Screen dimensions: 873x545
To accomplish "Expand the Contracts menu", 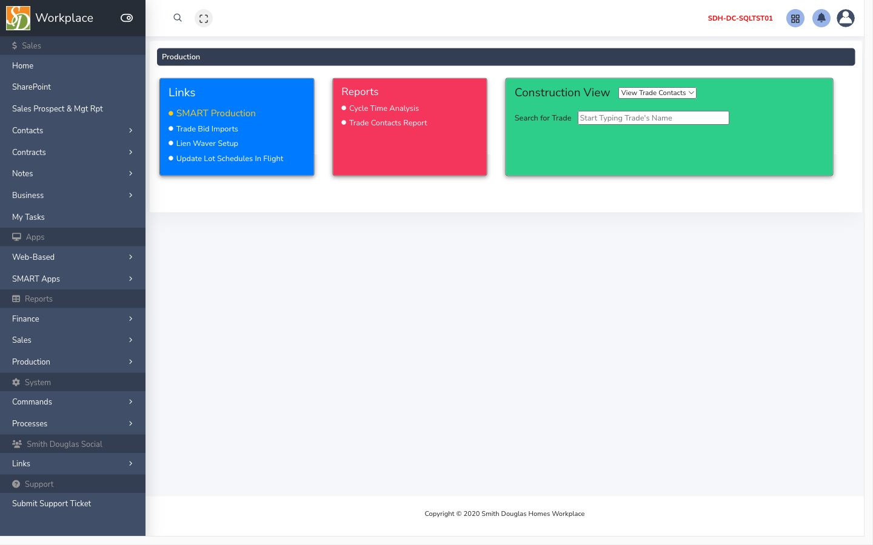I will [x=73, y=153].
